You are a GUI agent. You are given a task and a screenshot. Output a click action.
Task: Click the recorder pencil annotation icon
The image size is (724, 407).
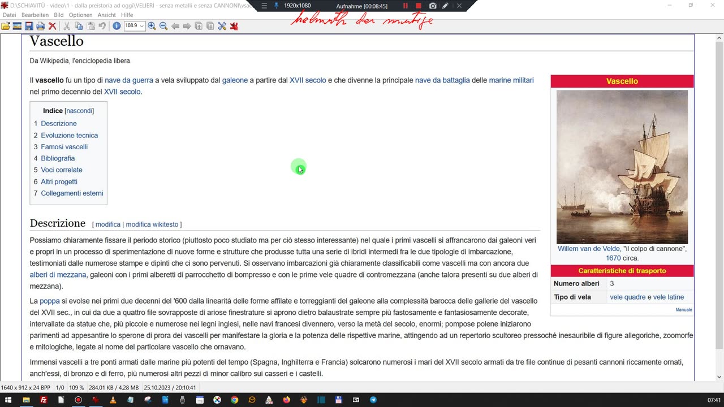coord(445,6)
